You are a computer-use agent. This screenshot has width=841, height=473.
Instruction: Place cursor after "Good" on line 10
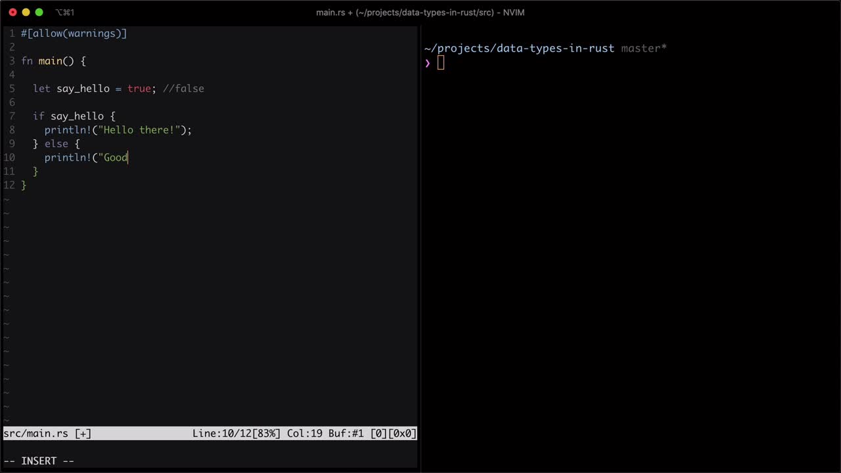[x=128, y=158]
